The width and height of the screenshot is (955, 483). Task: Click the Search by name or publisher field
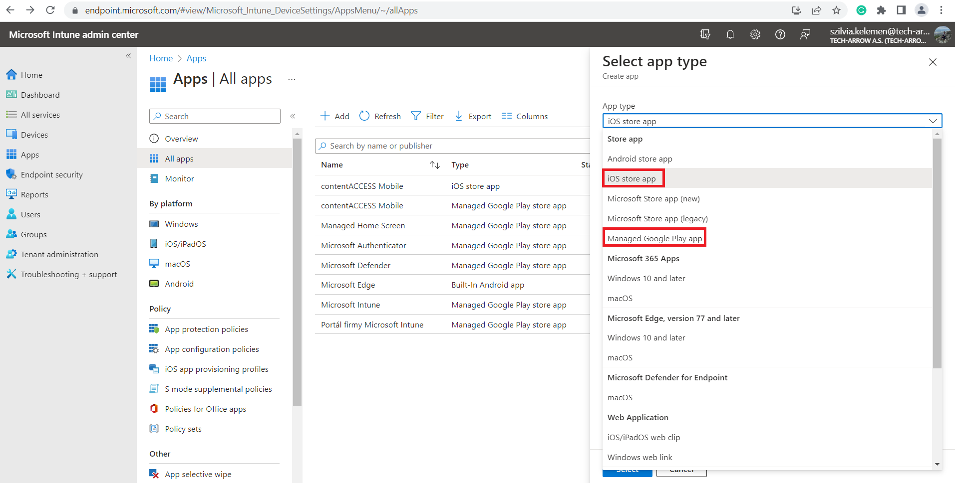click(x=449, y=146)
